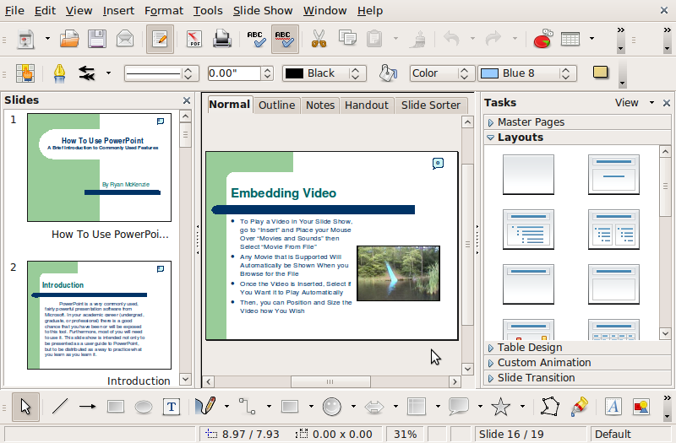Open the Fontwork Gallery icon
The image size is (676, 443).
coord(613,407)
